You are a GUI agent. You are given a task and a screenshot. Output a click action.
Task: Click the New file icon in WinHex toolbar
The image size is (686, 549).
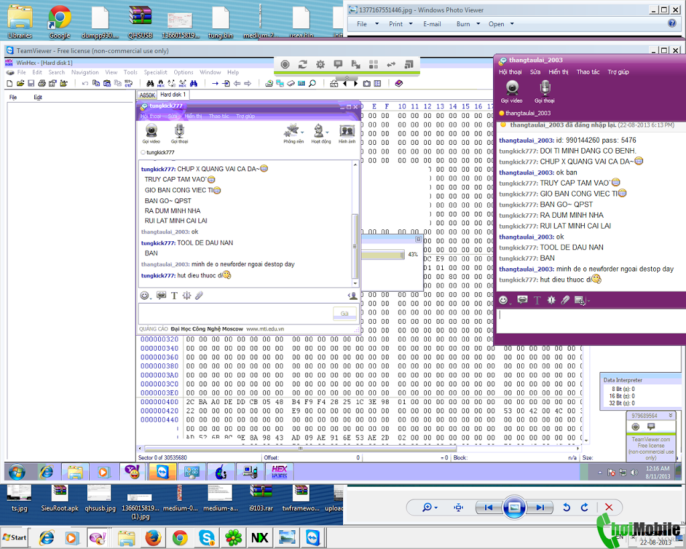click(9, 83)
